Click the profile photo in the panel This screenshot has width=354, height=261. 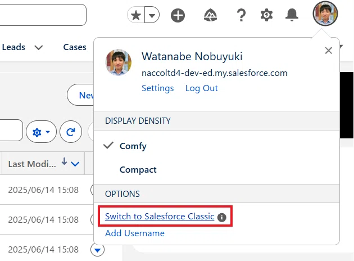tap(119, 62)
